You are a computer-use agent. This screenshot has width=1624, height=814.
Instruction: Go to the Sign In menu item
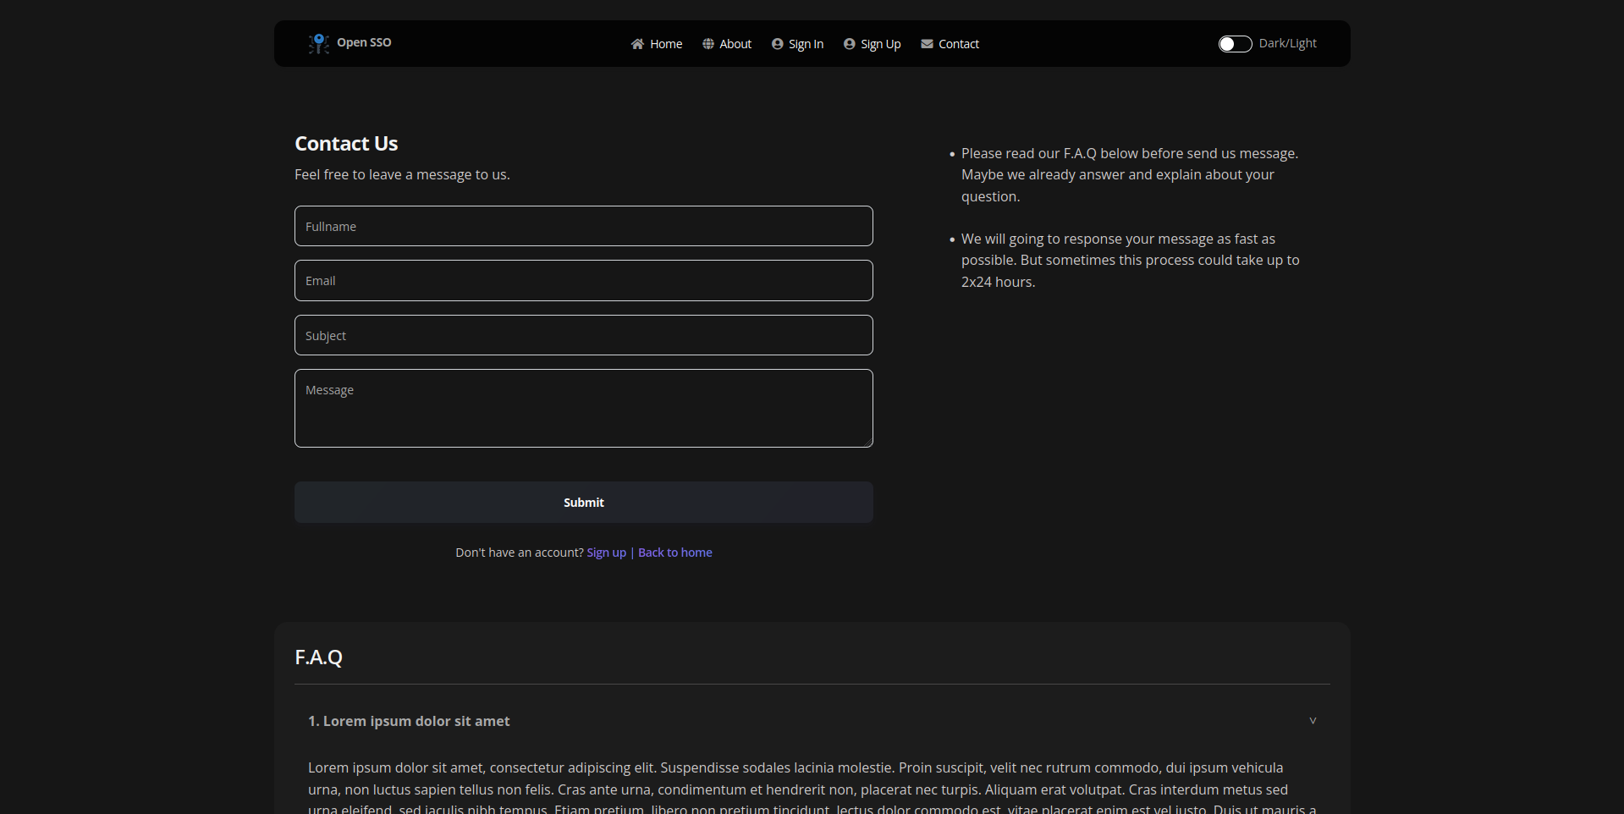click(x=806, y=44)
